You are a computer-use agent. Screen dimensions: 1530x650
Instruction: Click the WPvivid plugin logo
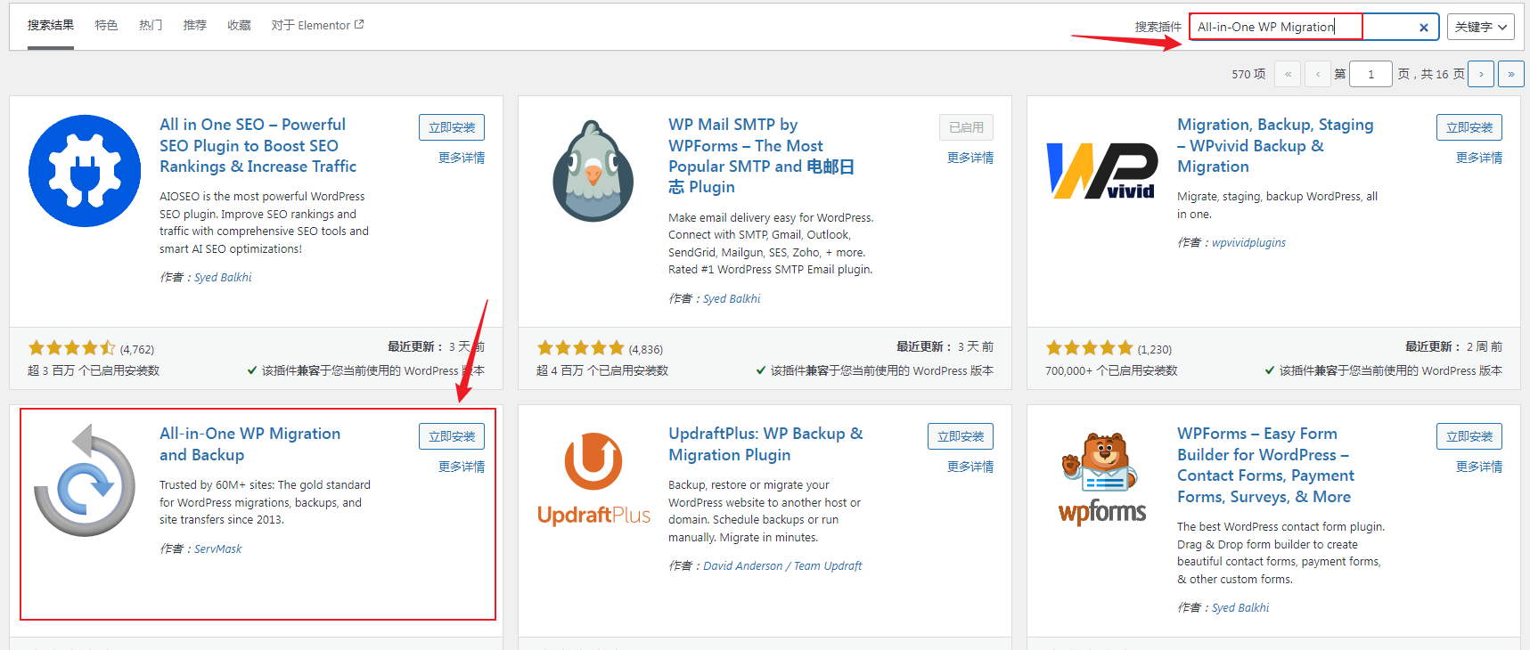pyautogui.click(x=1102, y=171)
